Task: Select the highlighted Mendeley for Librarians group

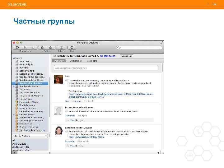Action: (x=30, y=83)
